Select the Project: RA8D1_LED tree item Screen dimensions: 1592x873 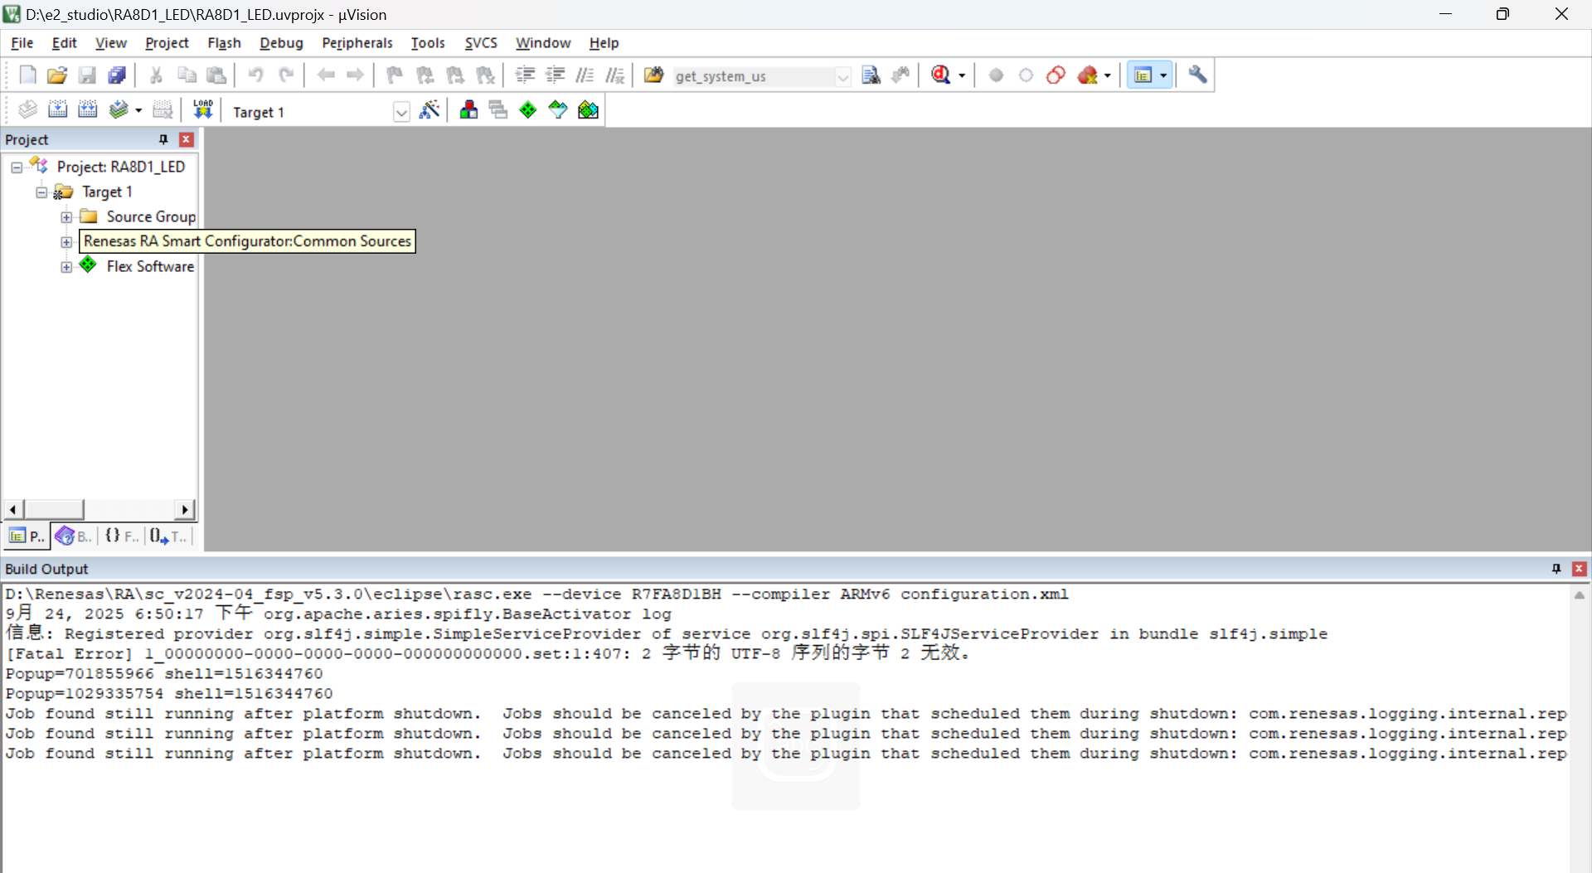121,167
